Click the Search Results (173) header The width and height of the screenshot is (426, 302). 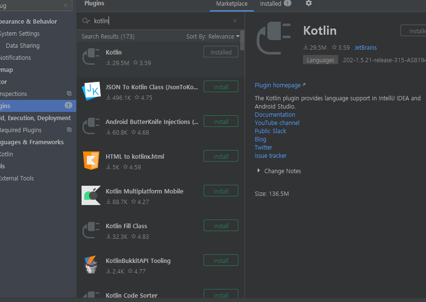point(108,36)
